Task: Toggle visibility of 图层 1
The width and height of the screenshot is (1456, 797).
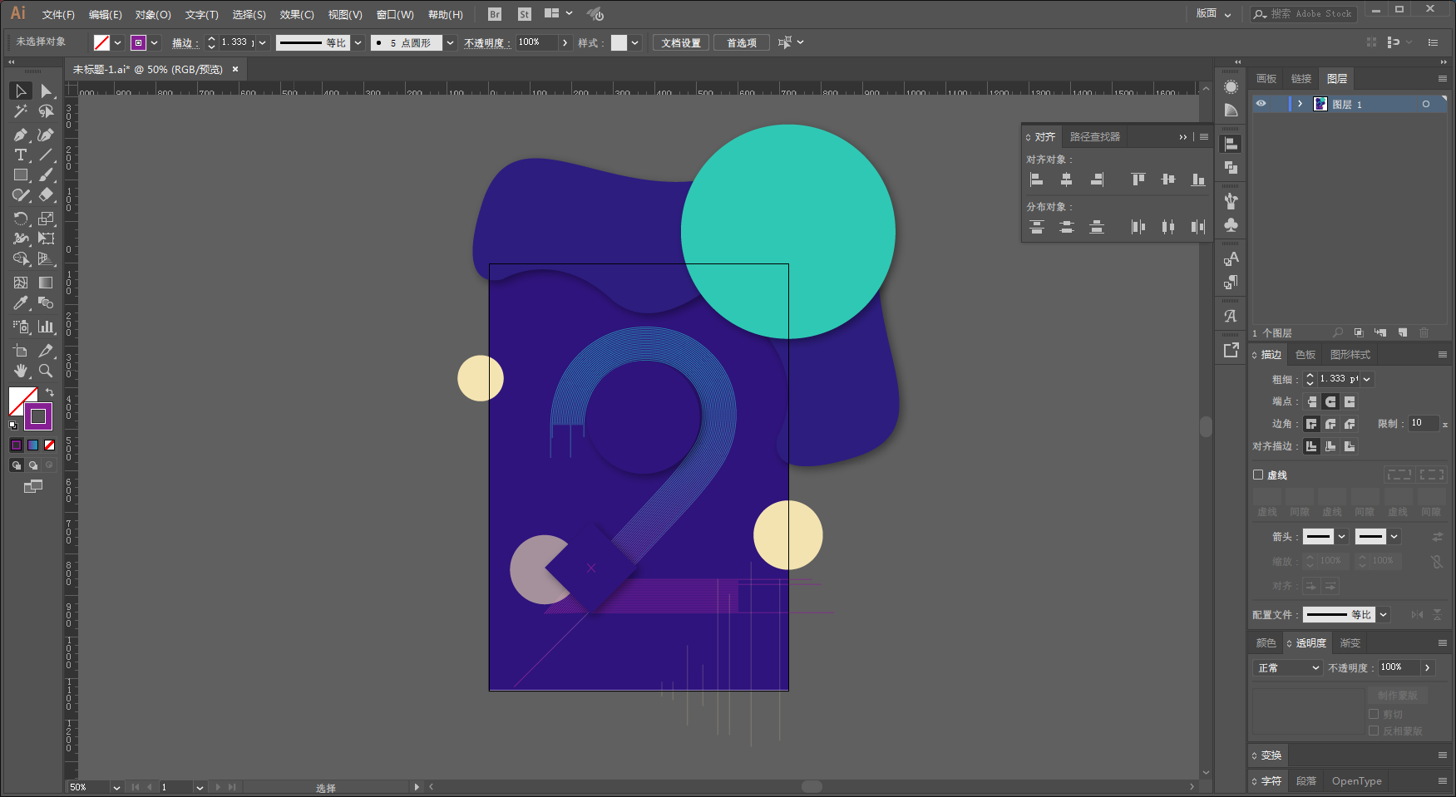Action: tap(1261, 104)
